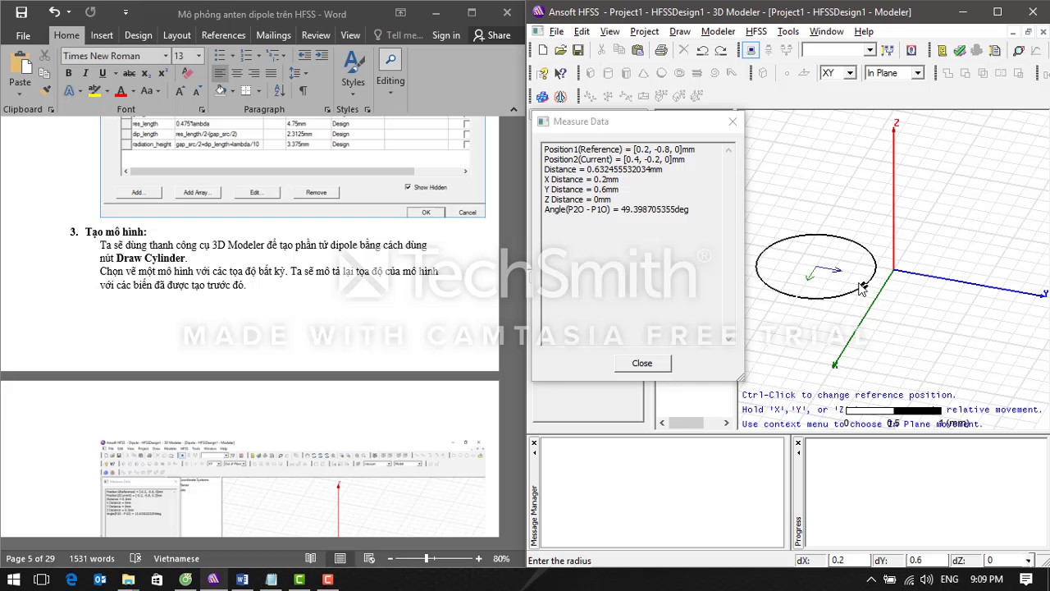Toggle Underline formatting in Word
This screenshot has height=591, width=1050.
click(103, 73)
